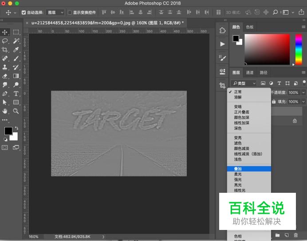
Task: Select the Gradient tool
Action: pyautogui.click(x=16, y=76)
